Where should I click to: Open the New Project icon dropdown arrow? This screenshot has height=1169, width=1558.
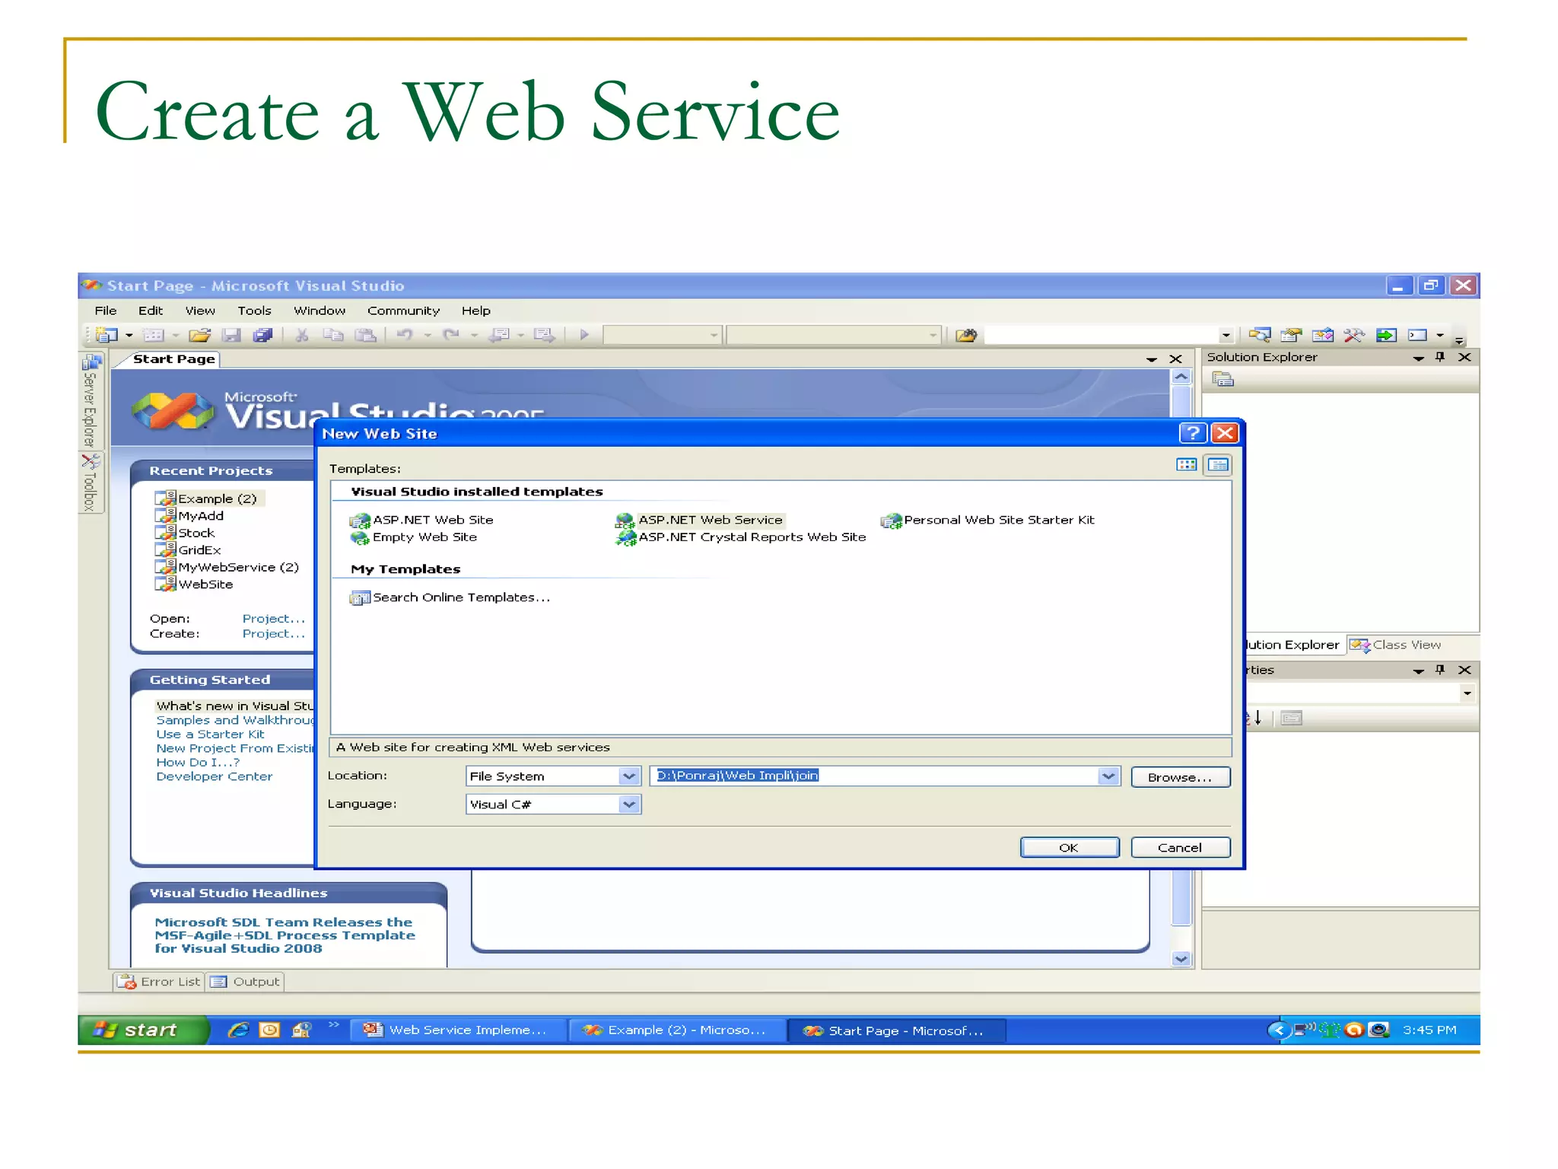point(129,335)
